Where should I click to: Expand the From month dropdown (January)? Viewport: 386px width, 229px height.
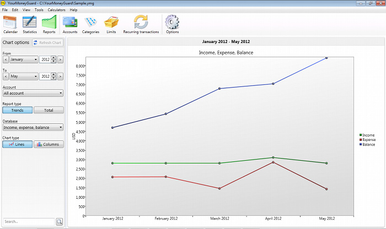tap(24, 59)
